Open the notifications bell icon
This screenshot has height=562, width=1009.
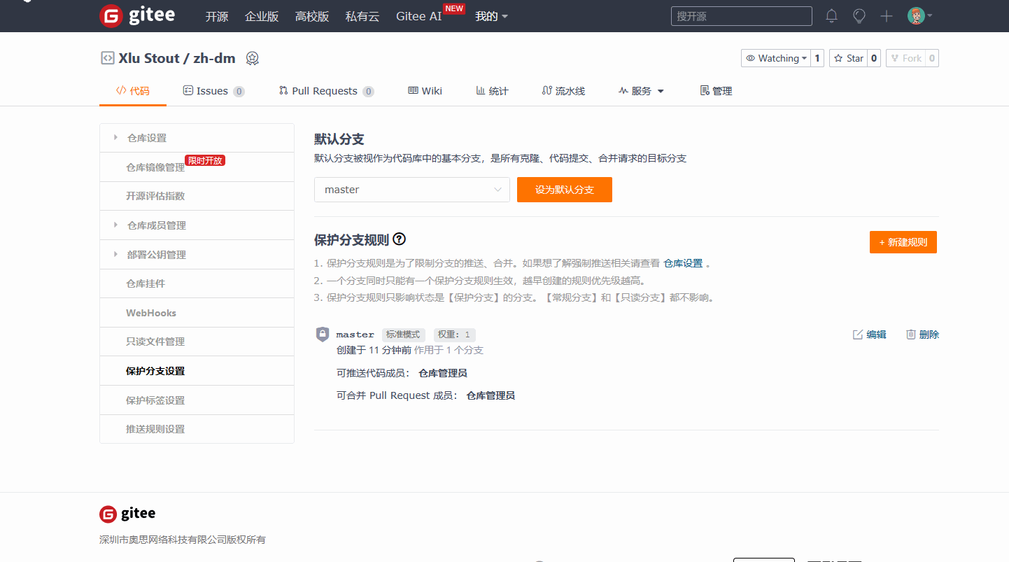[831, 16]
